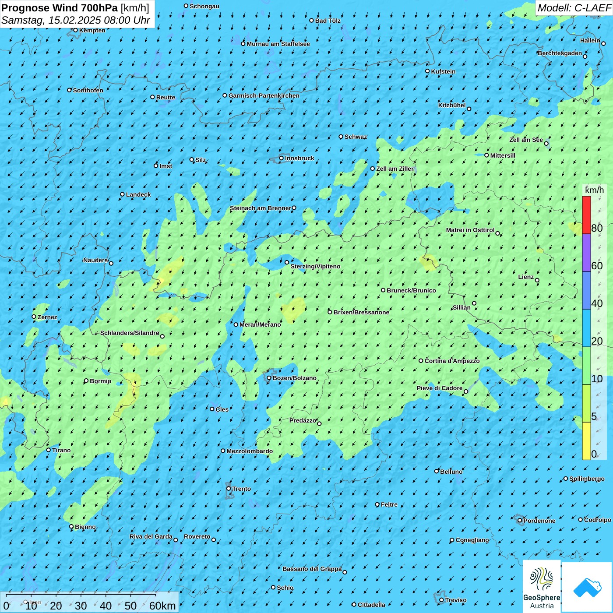Select the Bormio location marker
613x613 pixels.
[x=86, y=381]
